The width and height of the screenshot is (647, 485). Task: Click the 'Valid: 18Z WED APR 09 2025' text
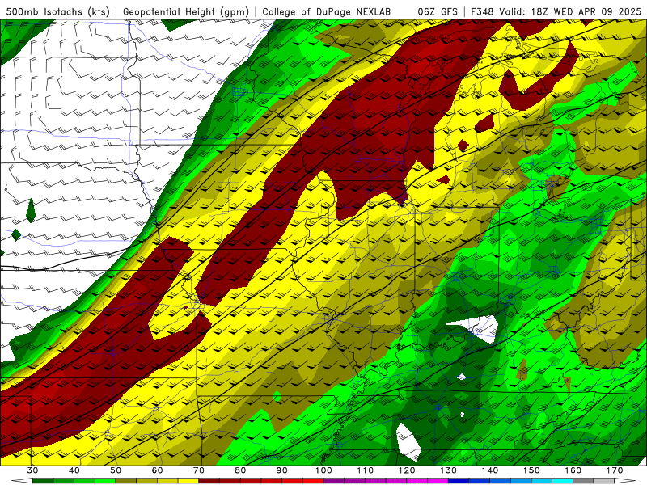571,11
